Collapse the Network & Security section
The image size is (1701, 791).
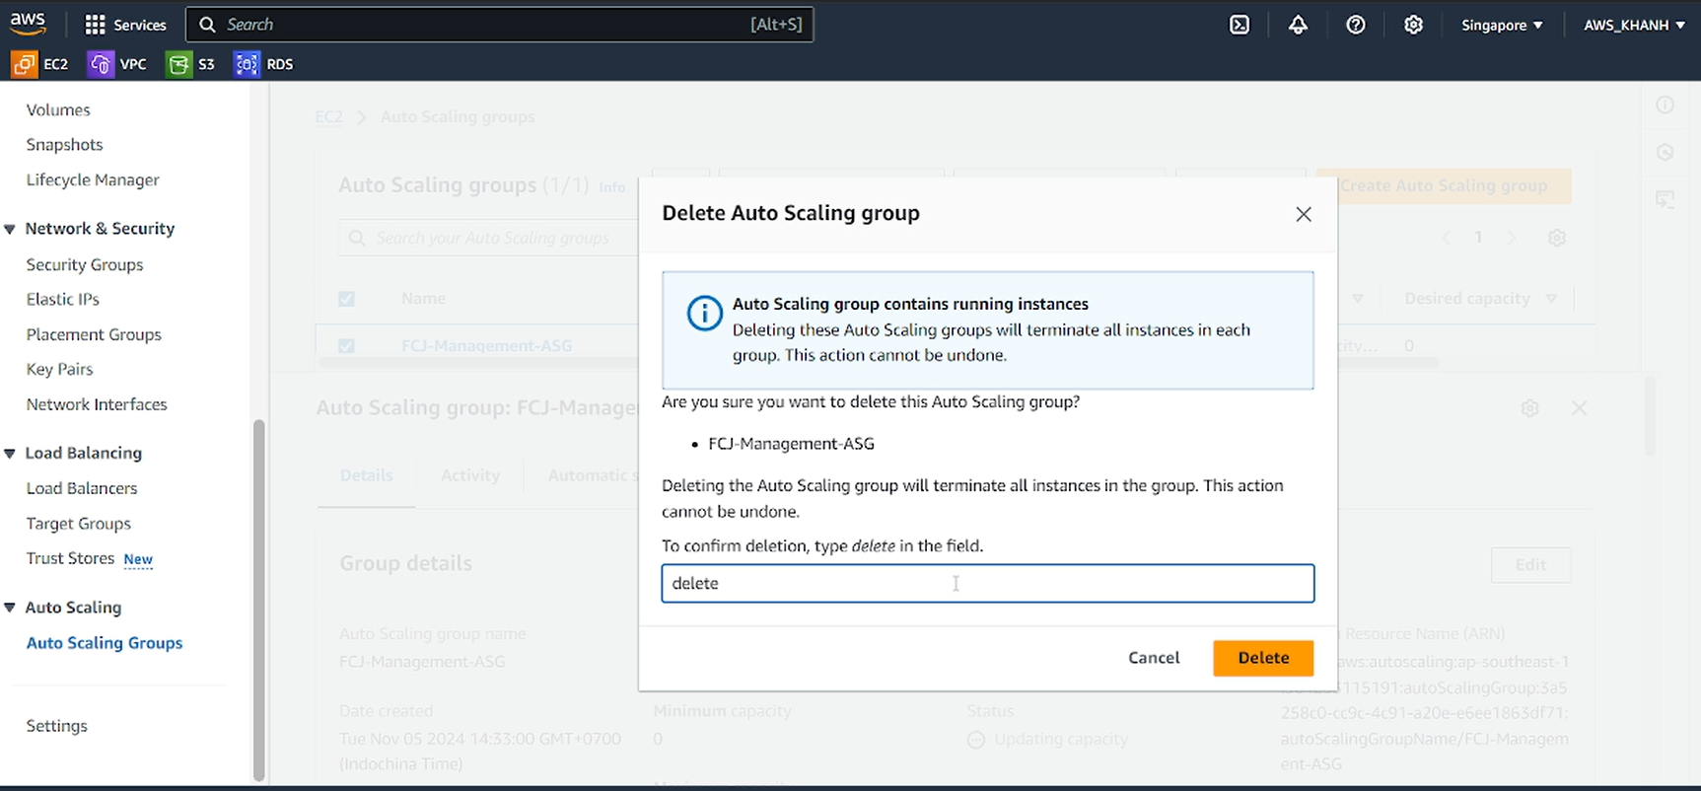coord(10,229)
